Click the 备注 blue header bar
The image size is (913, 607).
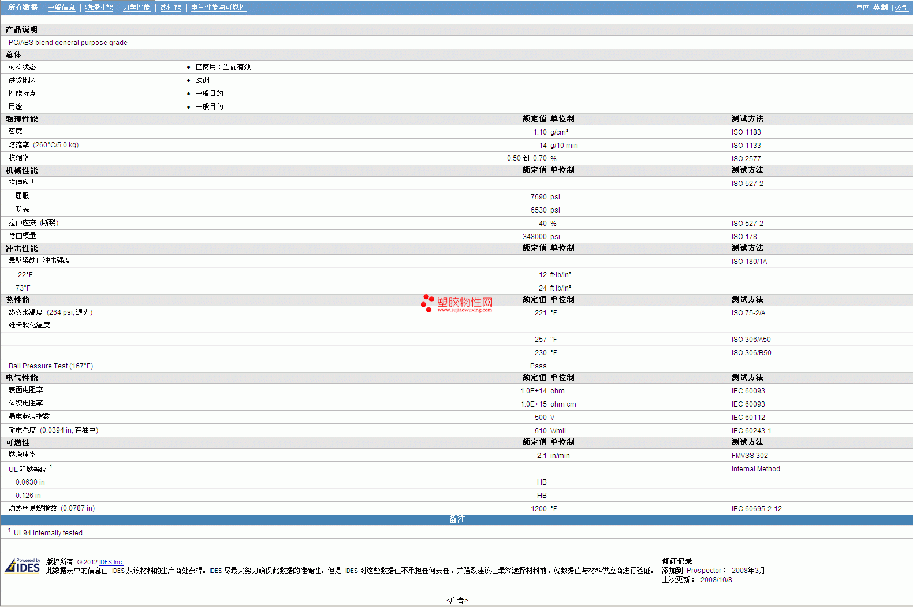click(x=456, y=519)
